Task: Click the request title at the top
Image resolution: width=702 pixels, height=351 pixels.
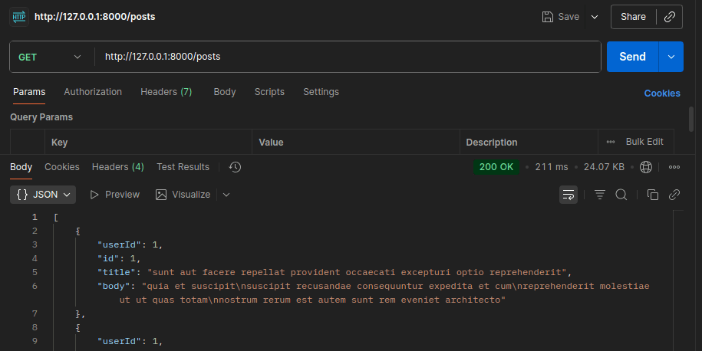Action: [95, 17]
